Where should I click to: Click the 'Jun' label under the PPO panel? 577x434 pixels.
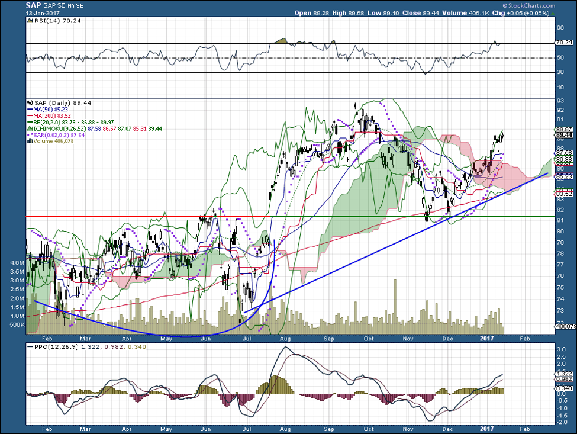pyautogui.click(x=206, y=429)
